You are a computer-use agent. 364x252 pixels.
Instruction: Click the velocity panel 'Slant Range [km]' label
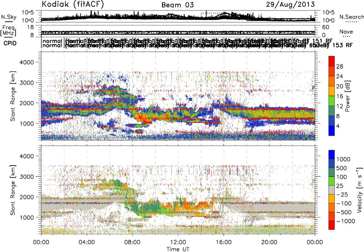[13, 190]
